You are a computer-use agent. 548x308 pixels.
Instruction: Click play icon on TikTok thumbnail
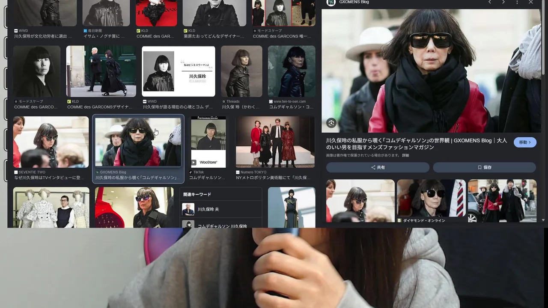pos(194,163)
